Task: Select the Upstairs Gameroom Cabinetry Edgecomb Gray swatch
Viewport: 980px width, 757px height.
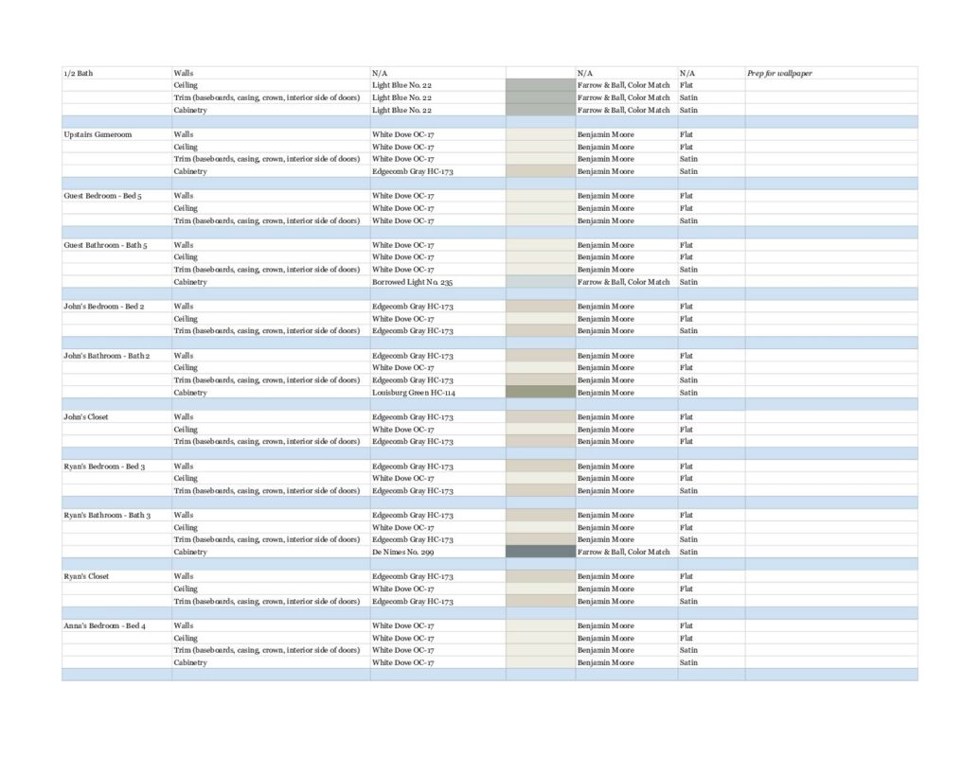Action: coord(540,171)
